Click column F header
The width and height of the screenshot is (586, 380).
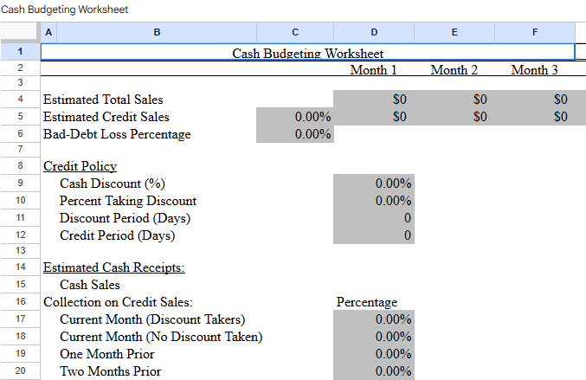pyautogui.click(x=534, y=32)
